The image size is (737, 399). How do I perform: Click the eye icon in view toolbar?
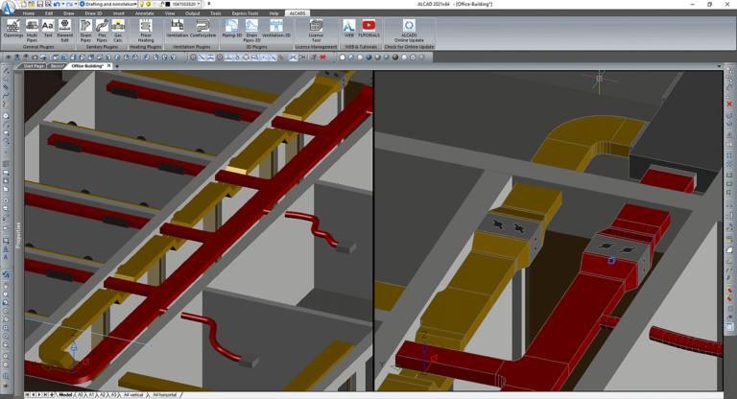point(8,58)
